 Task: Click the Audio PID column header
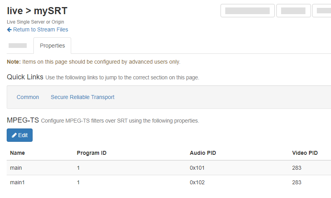[203, 153]
